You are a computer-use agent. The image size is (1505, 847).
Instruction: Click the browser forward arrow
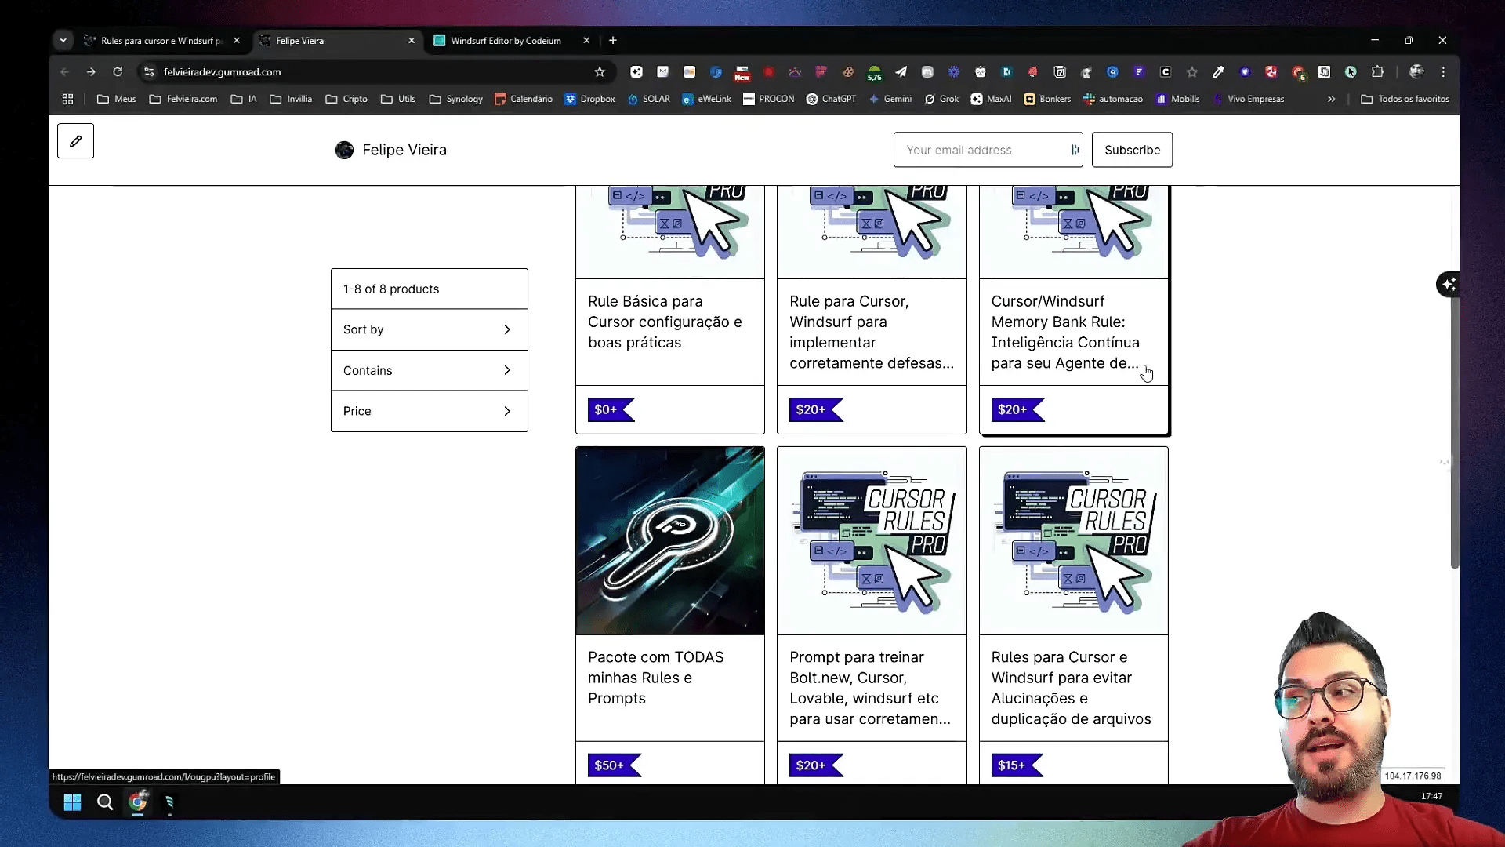coord(91,71)
